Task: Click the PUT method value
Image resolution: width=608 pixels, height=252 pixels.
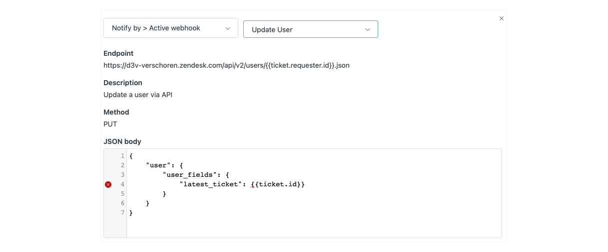Action: (x=110, y=124)
